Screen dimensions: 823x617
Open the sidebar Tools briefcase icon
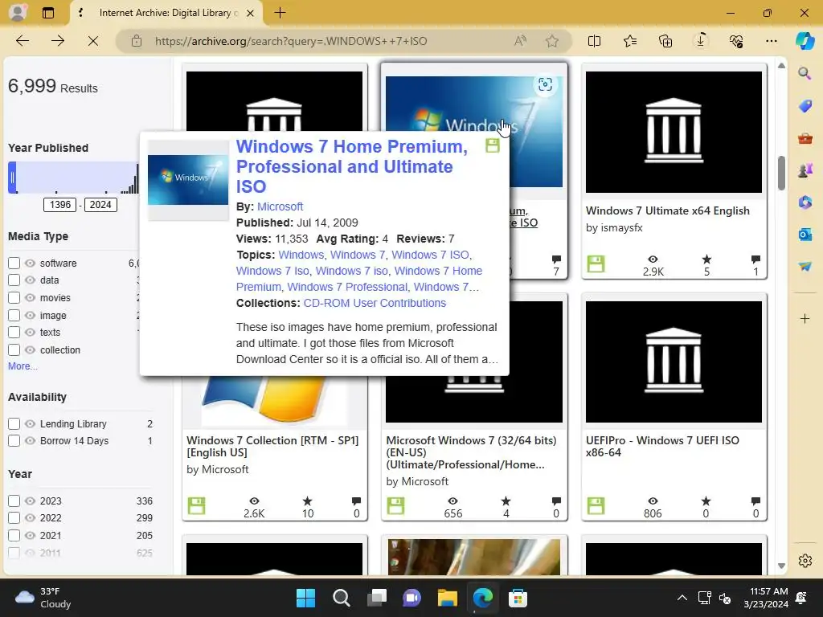pos(805,138)
